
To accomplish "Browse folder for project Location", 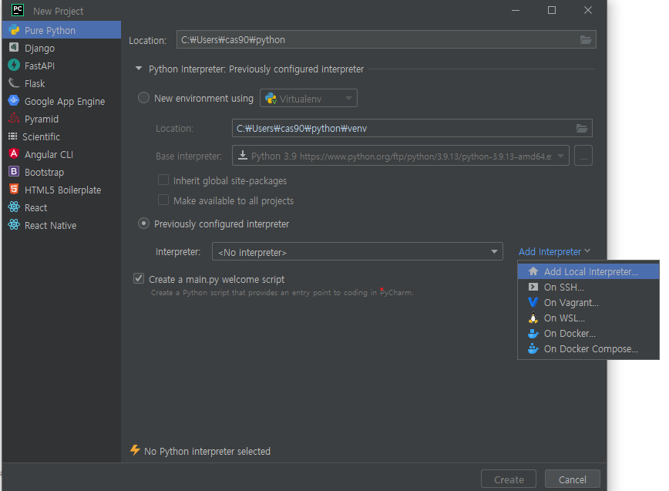I will click(x=586, y=39).
